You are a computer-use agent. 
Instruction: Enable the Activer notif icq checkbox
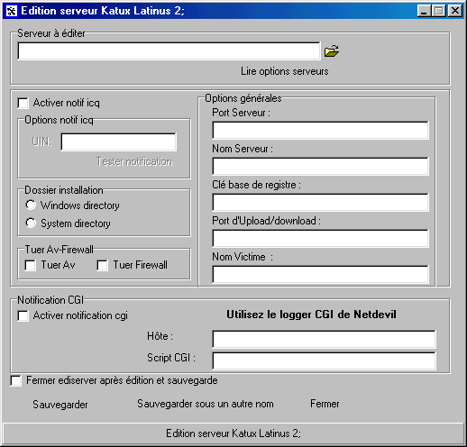click(23, 103)
